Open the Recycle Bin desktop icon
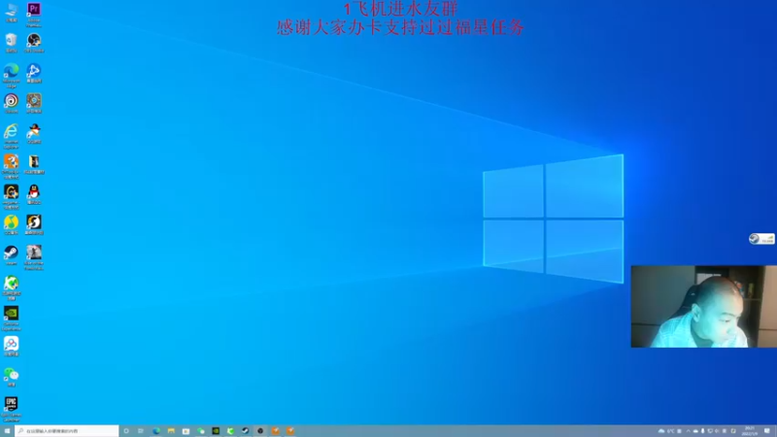The height and width of the screenshot is (437, 777). pos(11,43)
